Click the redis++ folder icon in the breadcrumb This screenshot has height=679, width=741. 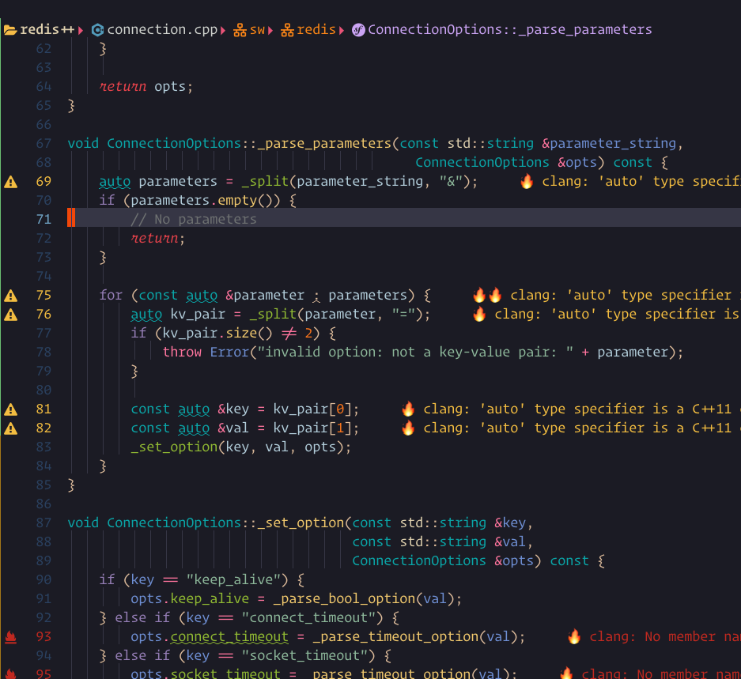11,28
